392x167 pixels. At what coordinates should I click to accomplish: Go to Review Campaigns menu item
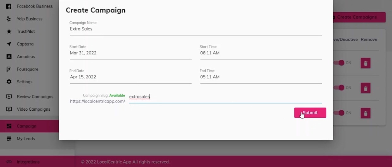35,97
